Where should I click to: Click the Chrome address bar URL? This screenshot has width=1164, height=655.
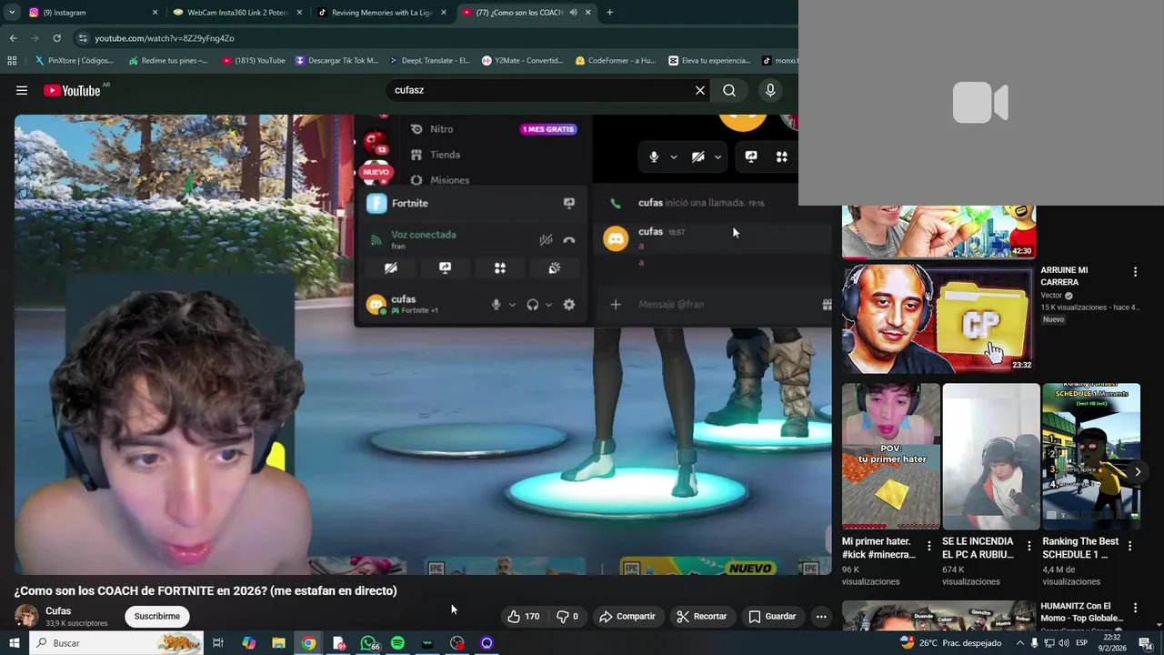pos(165,38)
